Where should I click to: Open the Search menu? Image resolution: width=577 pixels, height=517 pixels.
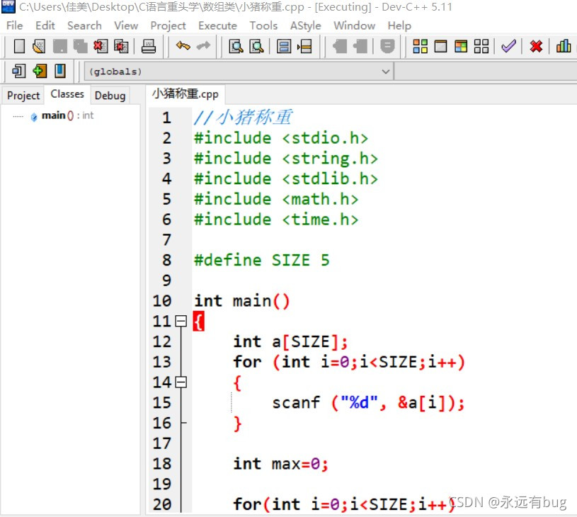pyautogui.click(x=84, y=25)
